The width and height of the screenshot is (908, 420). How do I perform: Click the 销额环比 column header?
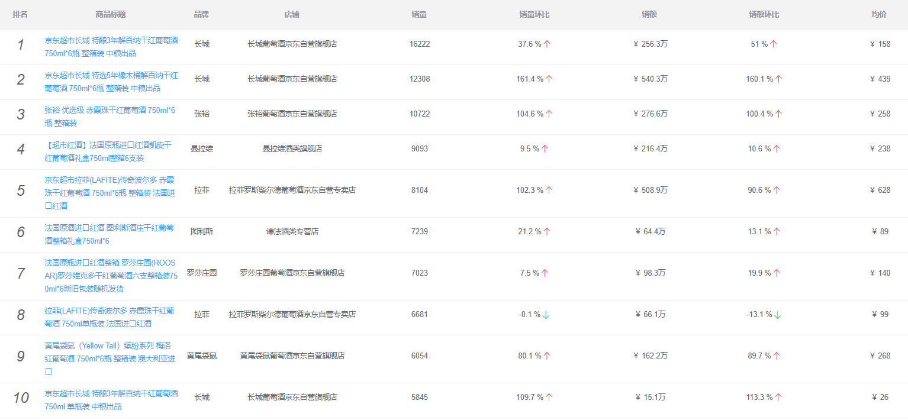(764, 15)
